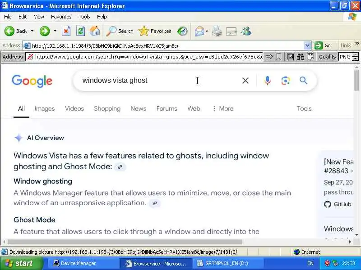Change the Quality PNG stepper
This screenshot has height=270, width=361.
click(x=356, y=57)
